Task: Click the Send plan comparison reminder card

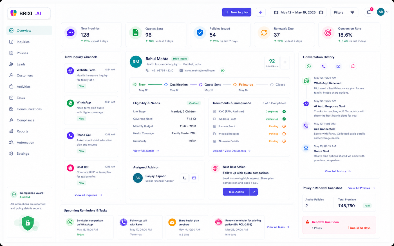Action: coord(89,228)
